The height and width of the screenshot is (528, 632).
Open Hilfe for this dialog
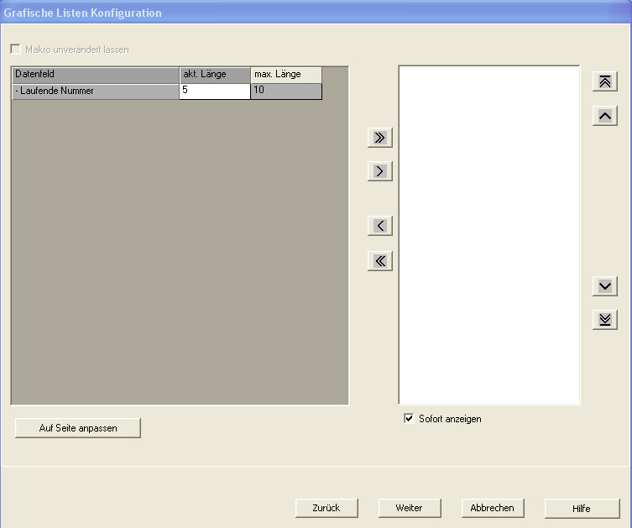(582, 509)
